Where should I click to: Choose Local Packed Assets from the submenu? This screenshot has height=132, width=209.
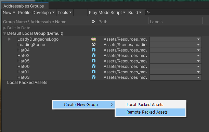[151, 105]
